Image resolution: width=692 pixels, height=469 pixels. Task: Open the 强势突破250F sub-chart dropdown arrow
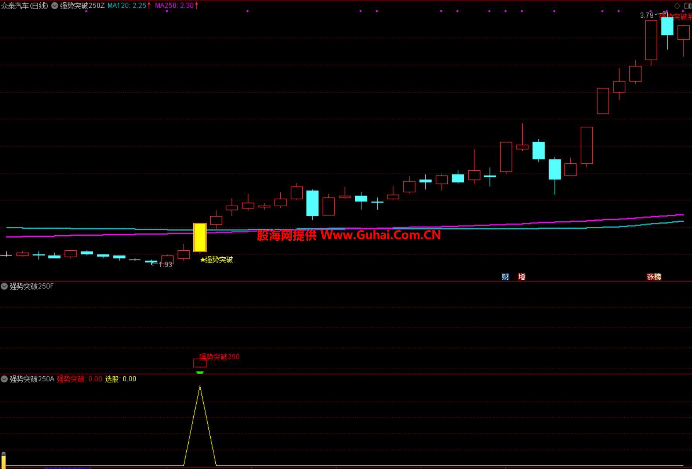pos(4,286)
